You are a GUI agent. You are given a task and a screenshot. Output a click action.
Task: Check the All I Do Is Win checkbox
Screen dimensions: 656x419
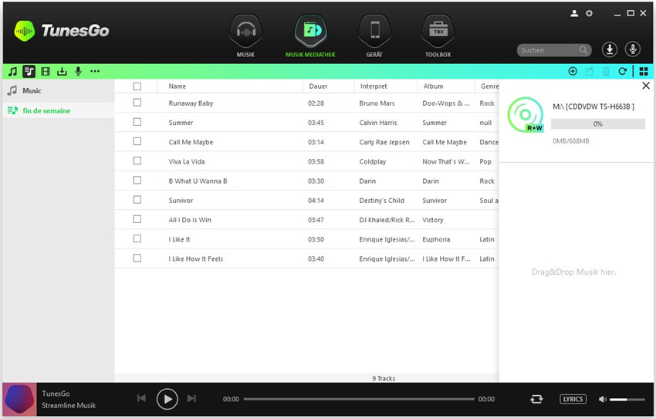pyautogui.click(x=137, y=219)
